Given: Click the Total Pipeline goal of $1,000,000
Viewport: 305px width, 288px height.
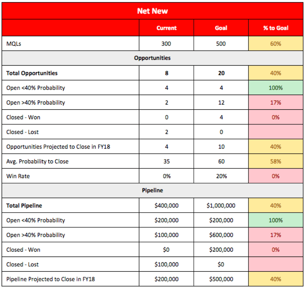Looking at the screenshot, I should tap(221, 205).
